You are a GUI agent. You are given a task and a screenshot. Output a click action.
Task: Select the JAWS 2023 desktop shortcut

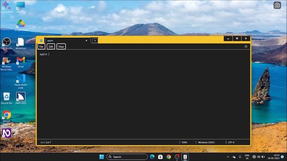pyautogui.click(x=21, y=98)
